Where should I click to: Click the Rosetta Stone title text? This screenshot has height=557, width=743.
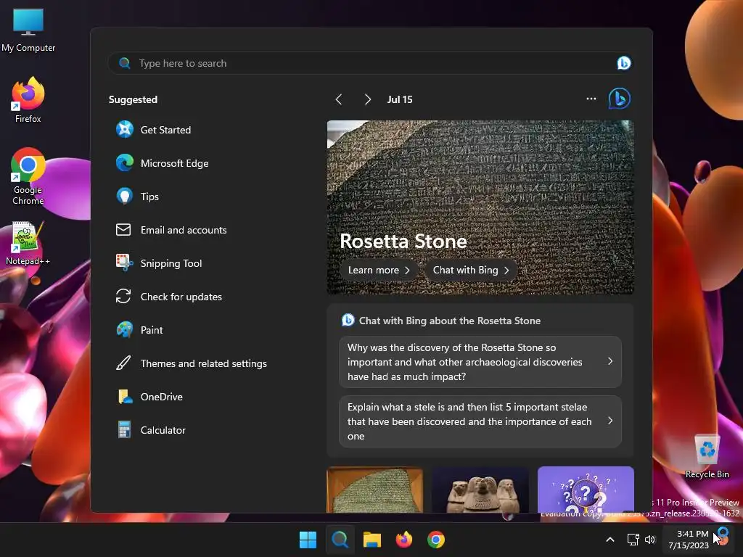tap(403, 241)
